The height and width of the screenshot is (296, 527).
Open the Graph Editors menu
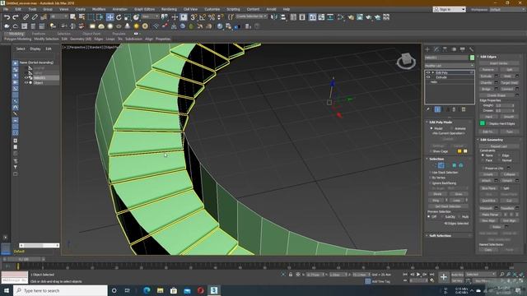145,9
